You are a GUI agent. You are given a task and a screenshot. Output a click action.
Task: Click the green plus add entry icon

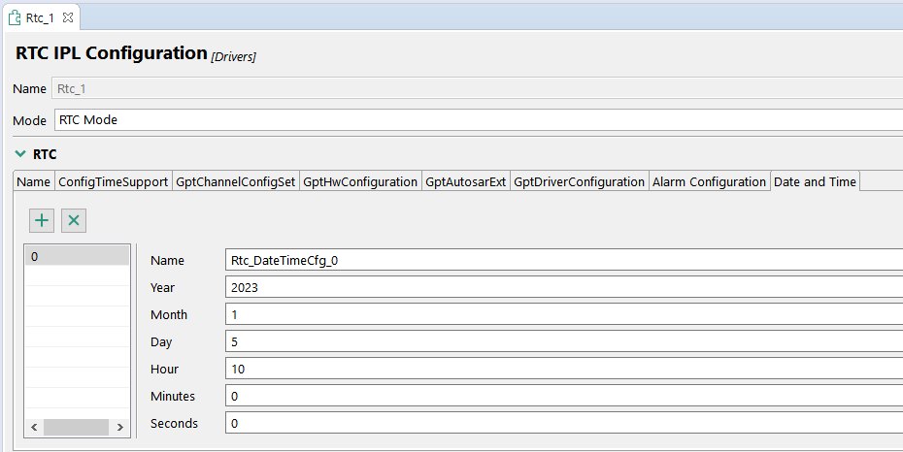42,220
